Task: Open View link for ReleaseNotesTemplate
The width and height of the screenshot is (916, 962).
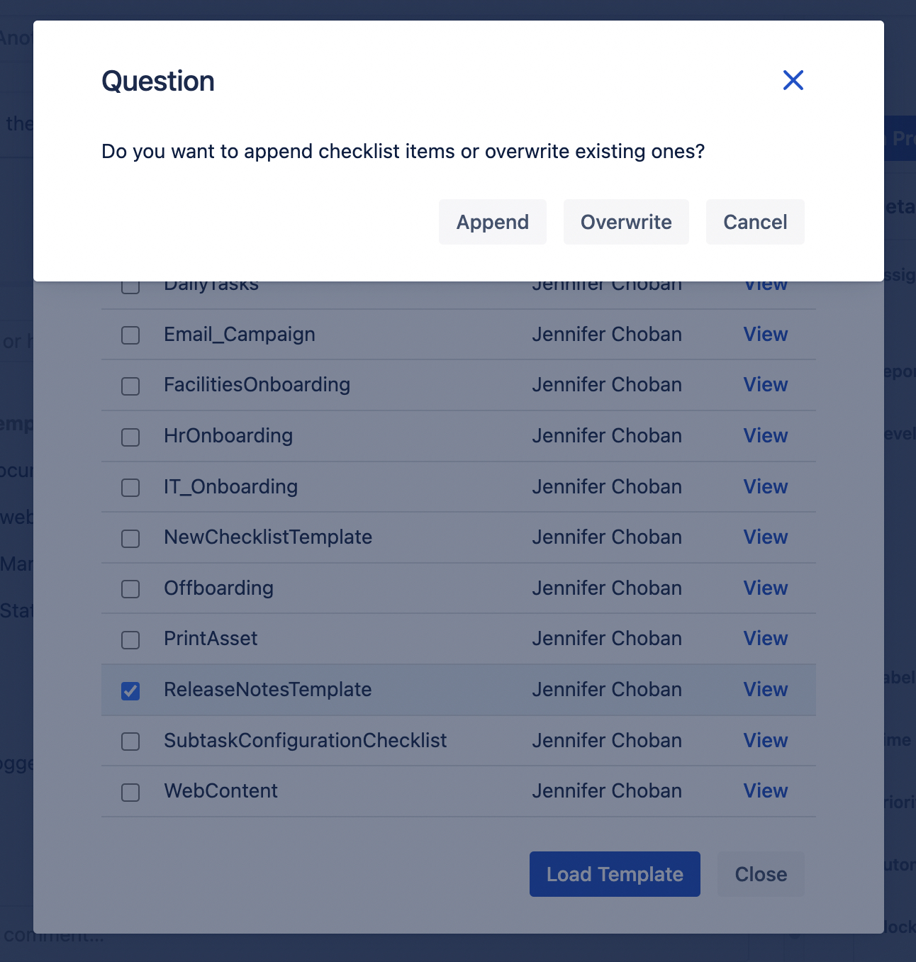Action: click(x=765, y=690)
